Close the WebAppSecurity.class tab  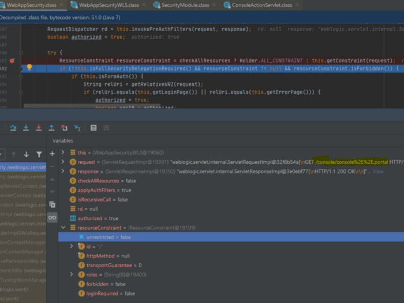point(61,5)
